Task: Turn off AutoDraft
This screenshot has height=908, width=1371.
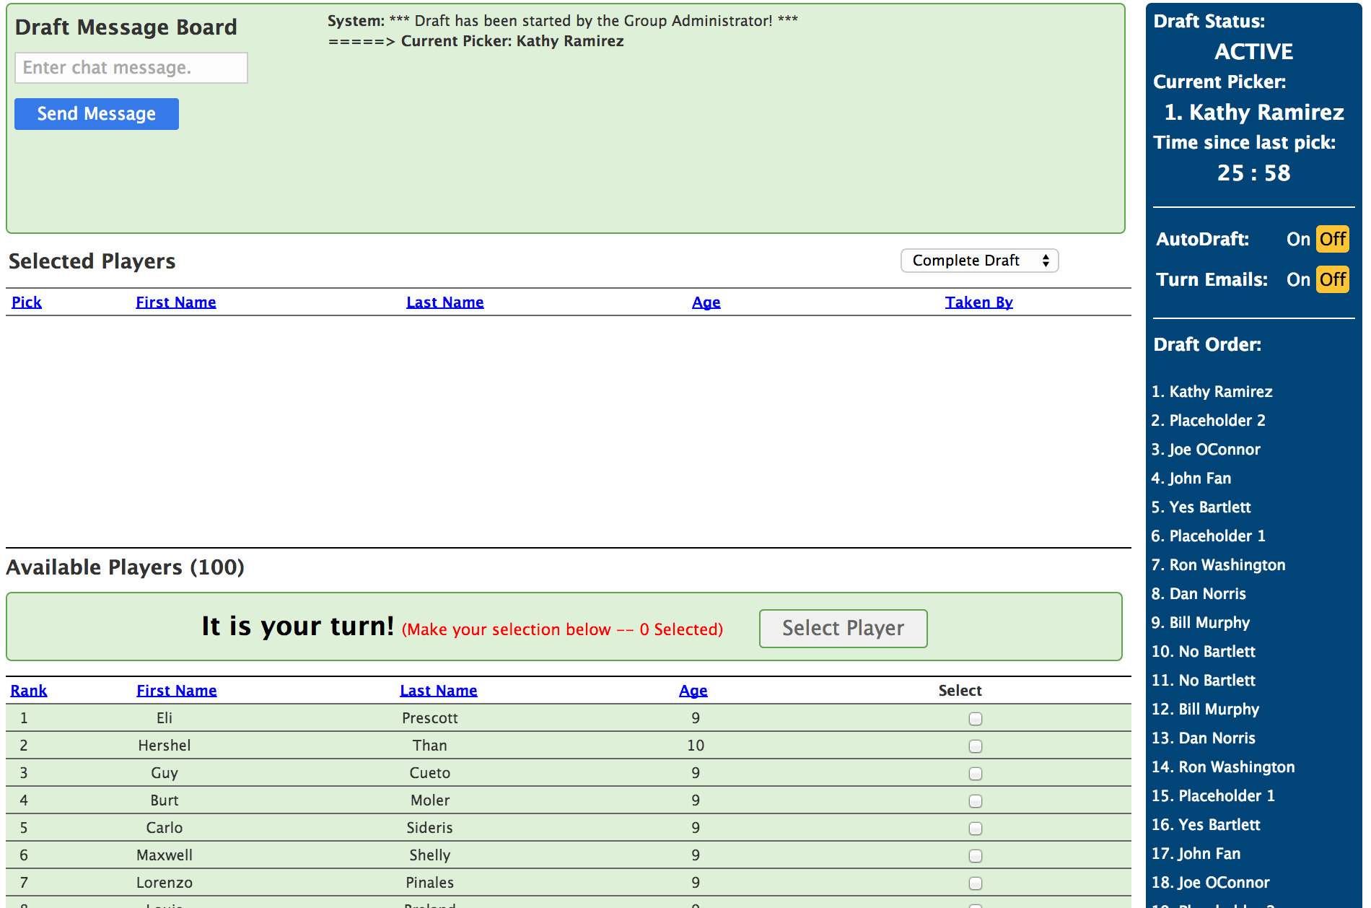Action: [1332, 239]
